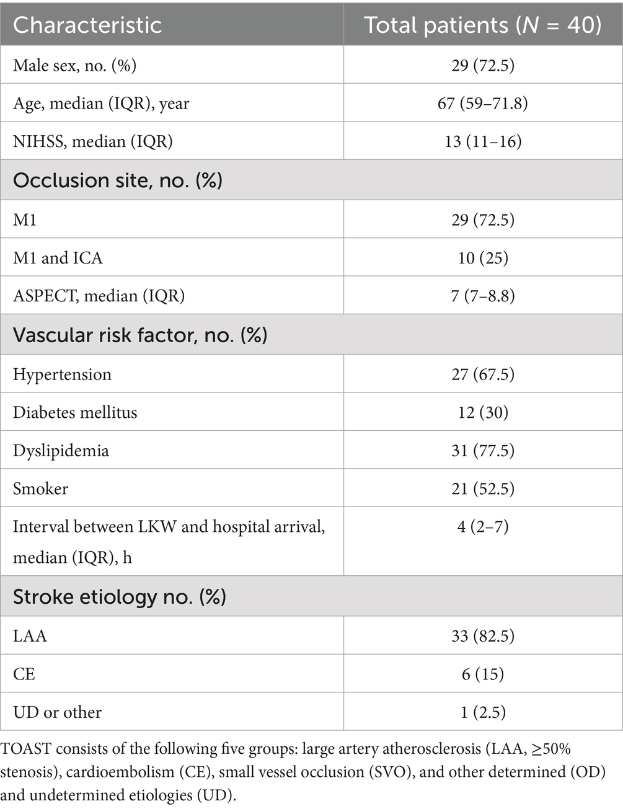Click the Total patients column header
Screen dimensions: 623x809
[482, 25]
